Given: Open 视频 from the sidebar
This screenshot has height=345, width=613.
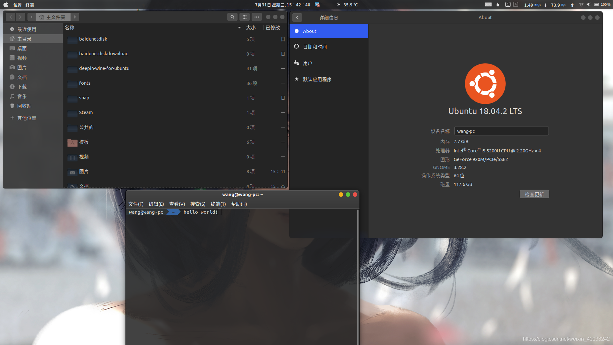Looking at the screenshot, I should [33, 58].
